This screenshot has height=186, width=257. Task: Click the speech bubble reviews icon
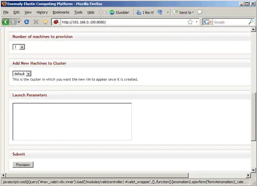(x=200, y=12)
